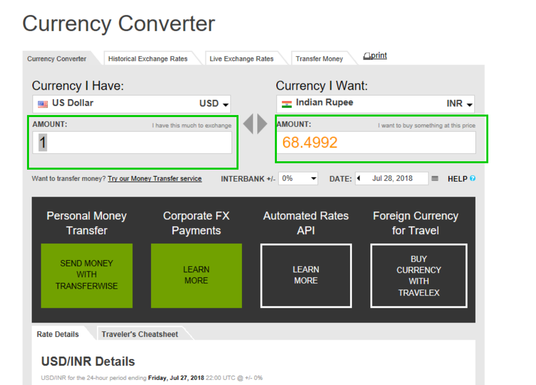The height and width of the screenshot is (385, 536).
Task: Click the HELP question mark icon
Action: point(473,178)
